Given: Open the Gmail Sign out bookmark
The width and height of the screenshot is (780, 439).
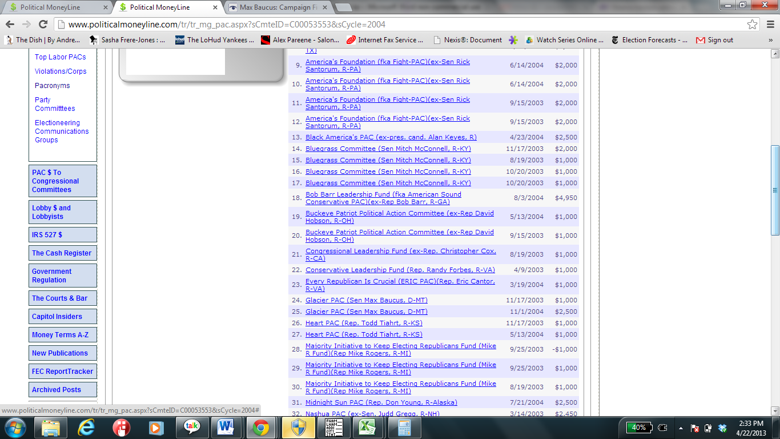Looking at the screenshot, I should (x=714, y=40).
